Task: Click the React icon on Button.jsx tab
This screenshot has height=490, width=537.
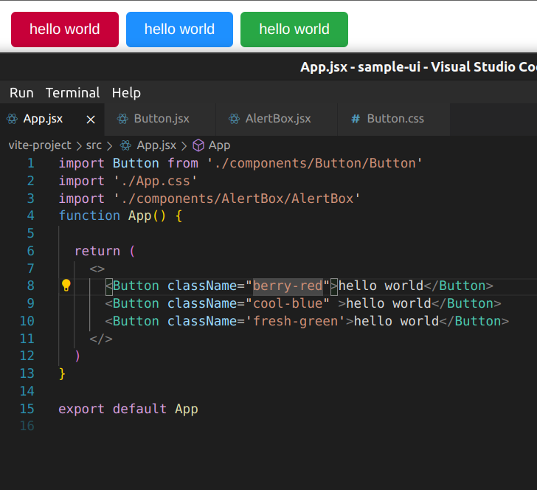Action: coord(122,119)
